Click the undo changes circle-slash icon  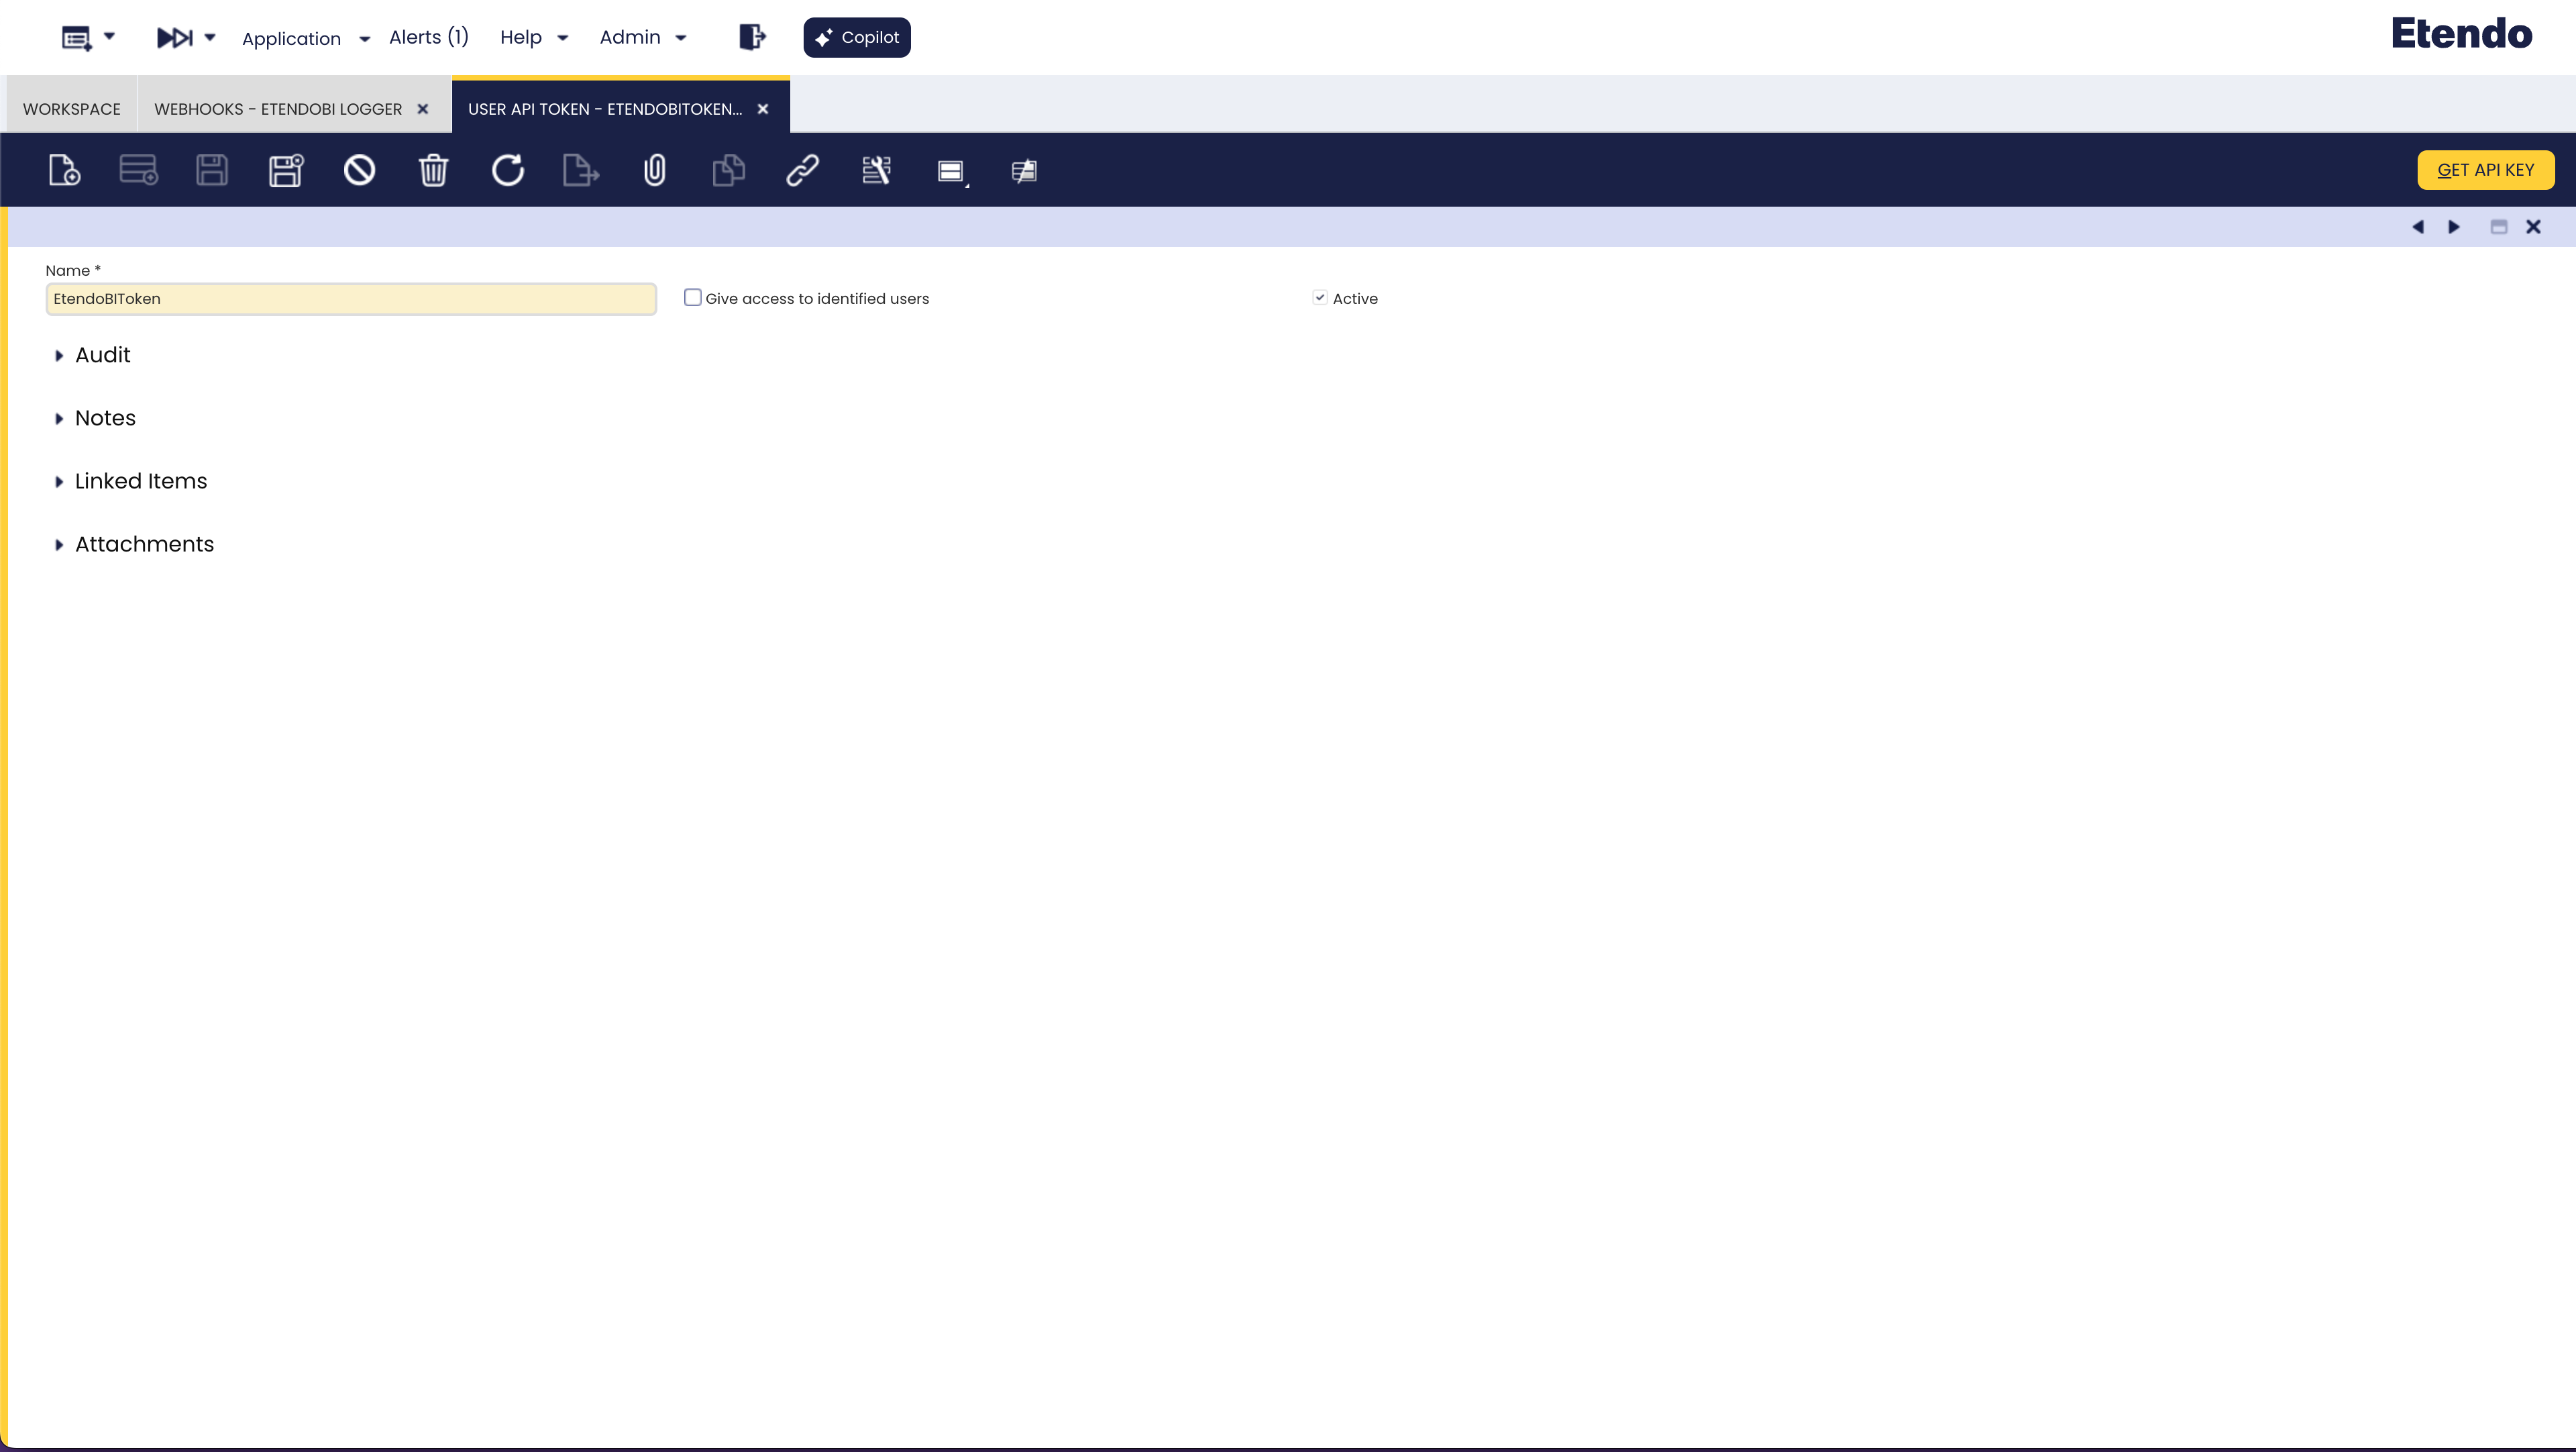(360, 170)
